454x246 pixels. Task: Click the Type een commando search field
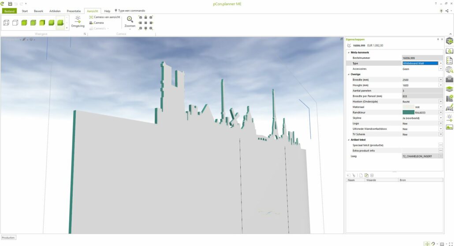(x=131, y=11)
